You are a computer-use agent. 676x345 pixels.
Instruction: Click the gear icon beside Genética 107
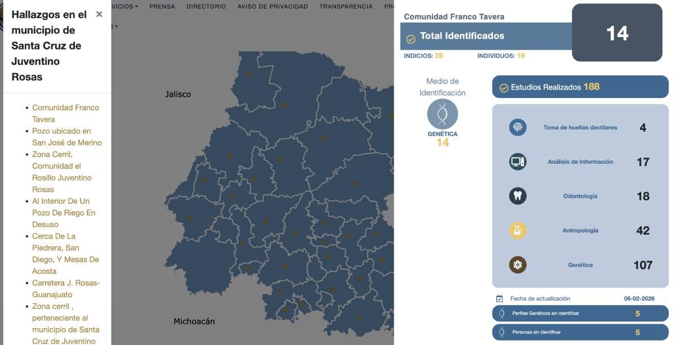pyautogui.click(x=518, y=265)
